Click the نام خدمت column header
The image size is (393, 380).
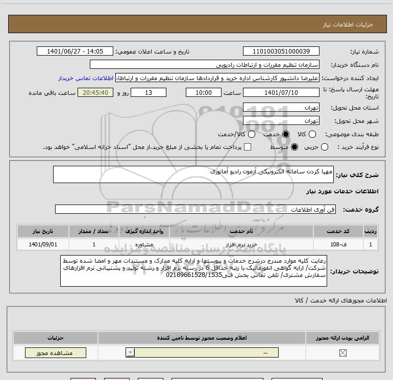click(x=241, y=231)
